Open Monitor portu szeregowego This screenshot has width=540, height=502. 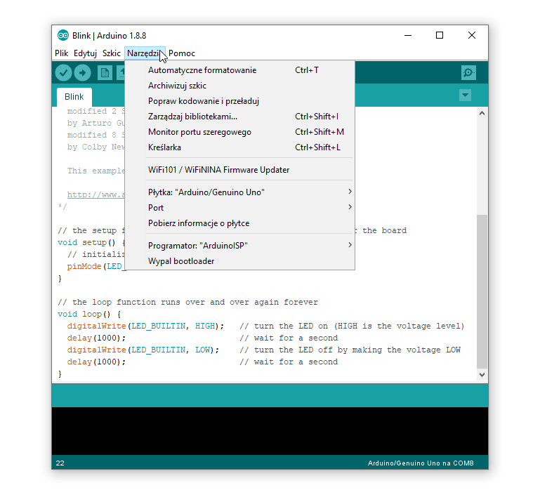pos(240,132)
